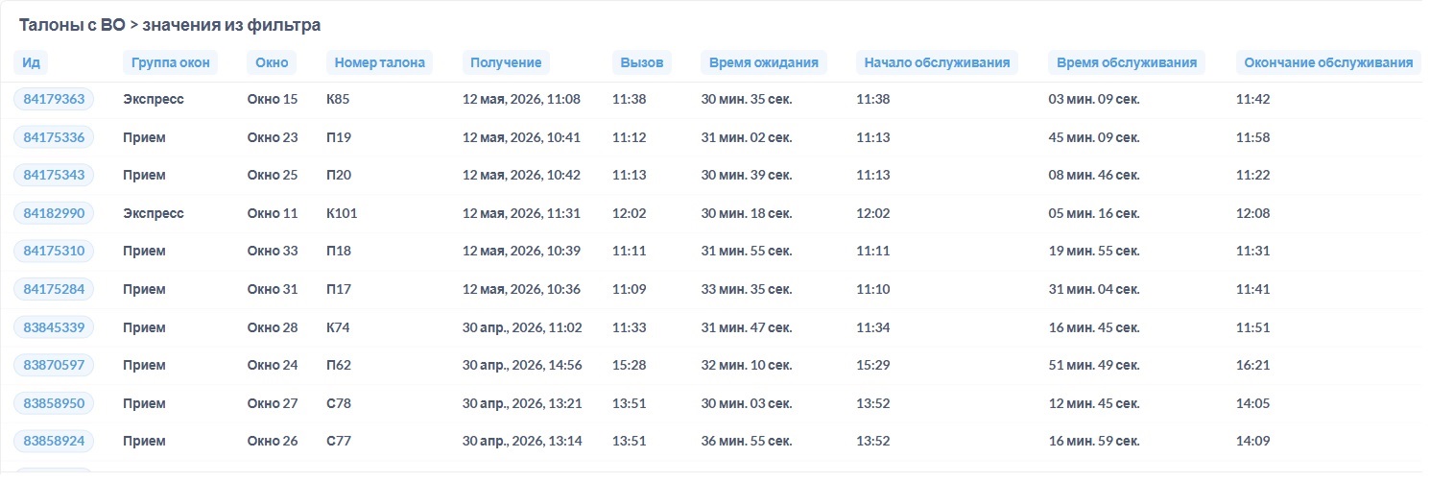The image size is (1430, 482).
Task: Open ticket ID 83845339
Action: point(54,327)
